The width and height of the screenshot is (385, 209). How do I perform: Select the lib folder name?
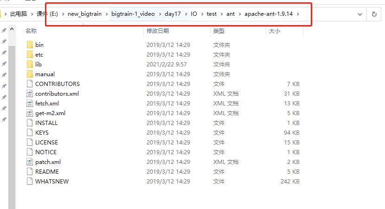[38, 65]
